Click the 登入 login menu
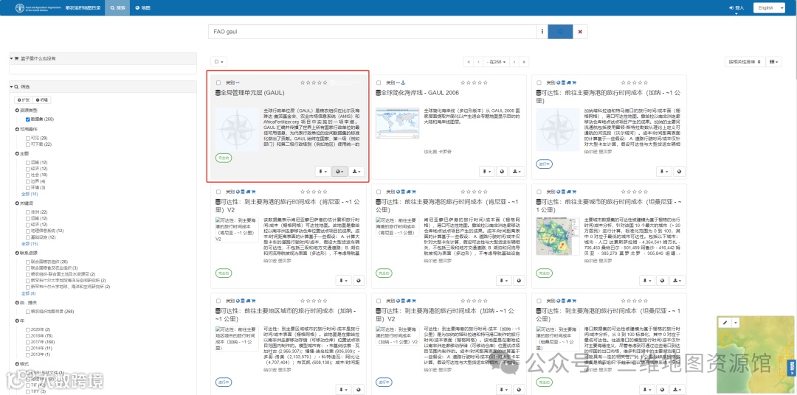The image size is (797, 395). (736, 7)
